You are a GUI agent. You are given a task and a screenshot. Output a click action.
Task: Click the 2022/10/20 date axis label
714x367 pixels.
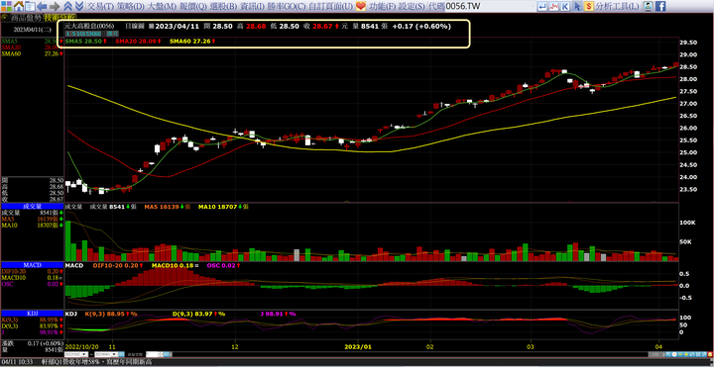[81, 346]
